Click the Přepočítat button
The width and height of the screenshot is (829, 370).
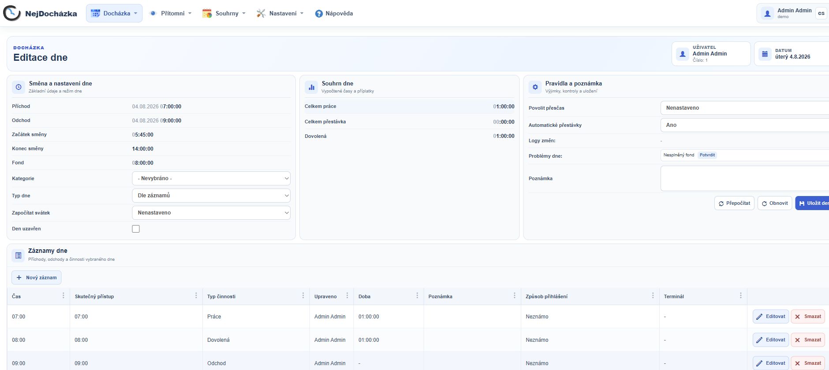point(734,203)
